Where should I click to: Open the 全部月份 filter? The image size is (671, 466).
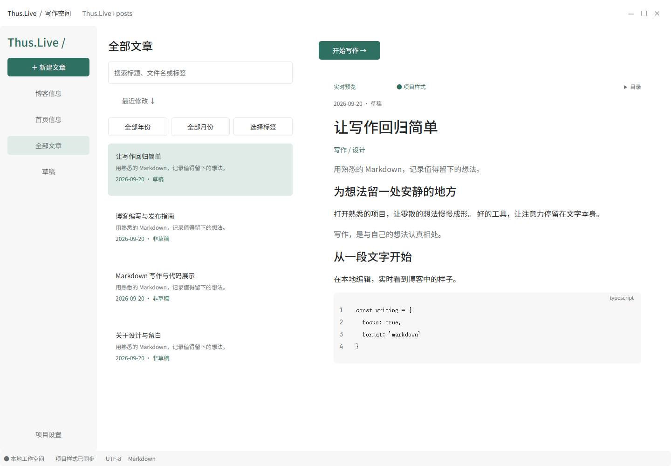[200, 127]
